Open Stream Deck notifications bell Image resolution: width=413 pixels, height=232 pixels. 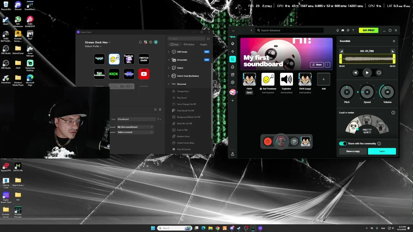140,42
